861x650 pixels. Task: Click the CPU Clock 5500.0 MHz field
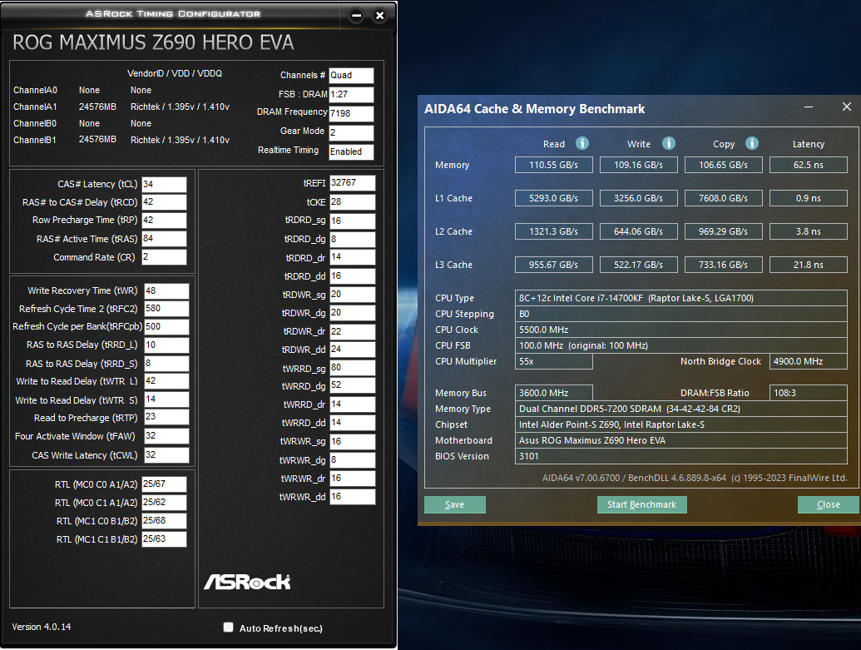(x=680, y=330)
